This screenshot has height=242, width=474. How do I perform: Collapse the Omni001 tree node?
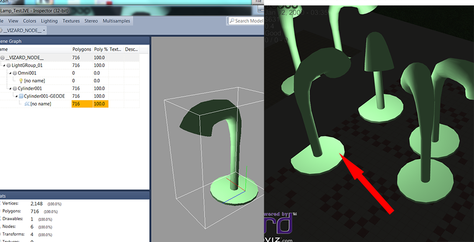tap(10, 73)
